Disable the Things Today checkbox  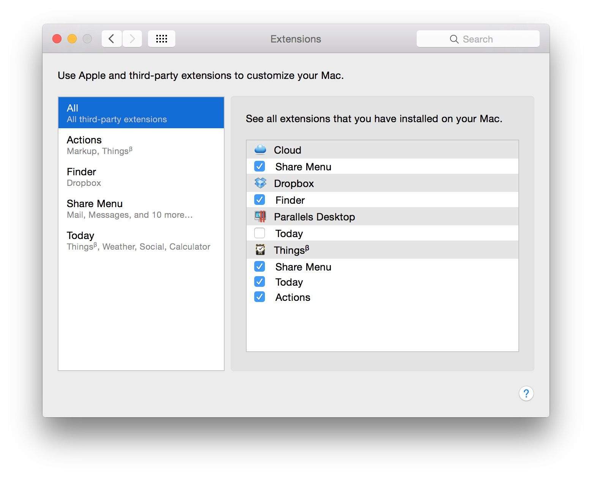[260, 282]
